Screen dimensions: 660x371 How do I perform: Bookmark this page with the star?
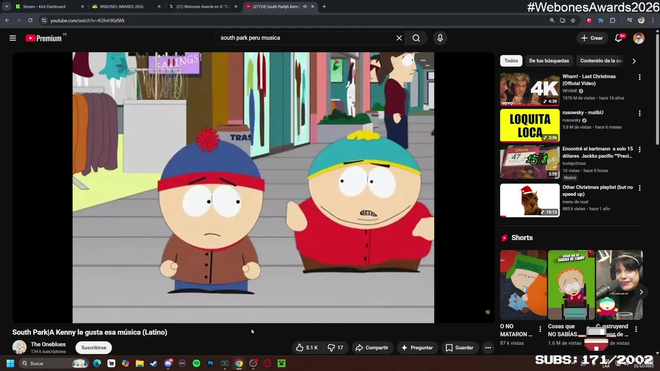573,21
